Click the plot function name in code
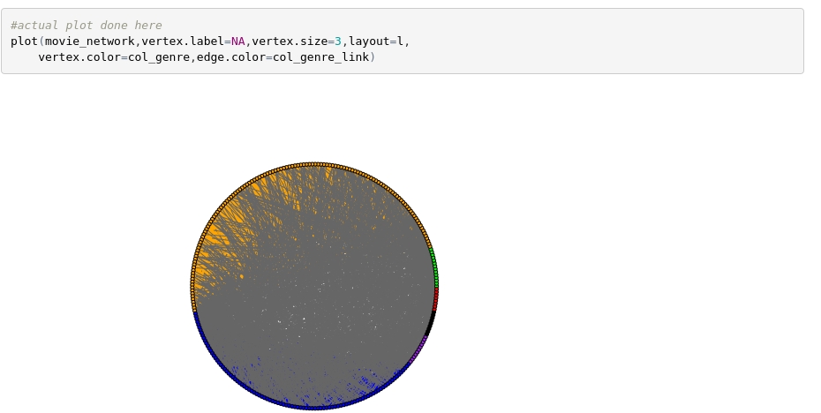This screenshot has width=821, height=413. [x=24, y=41]
